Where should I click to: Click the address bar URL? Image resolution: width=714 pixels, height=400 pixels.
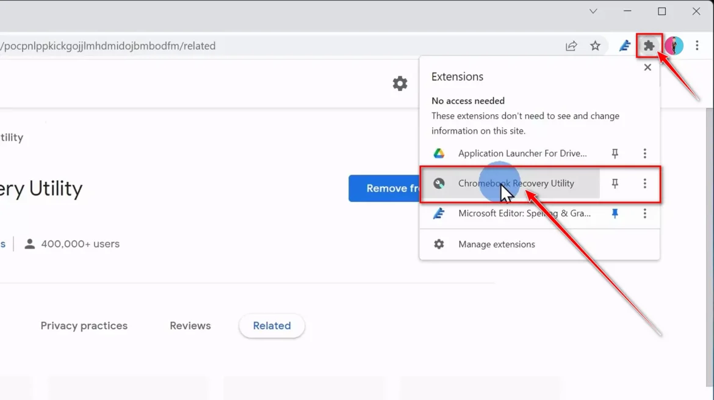tap(108, 46)
